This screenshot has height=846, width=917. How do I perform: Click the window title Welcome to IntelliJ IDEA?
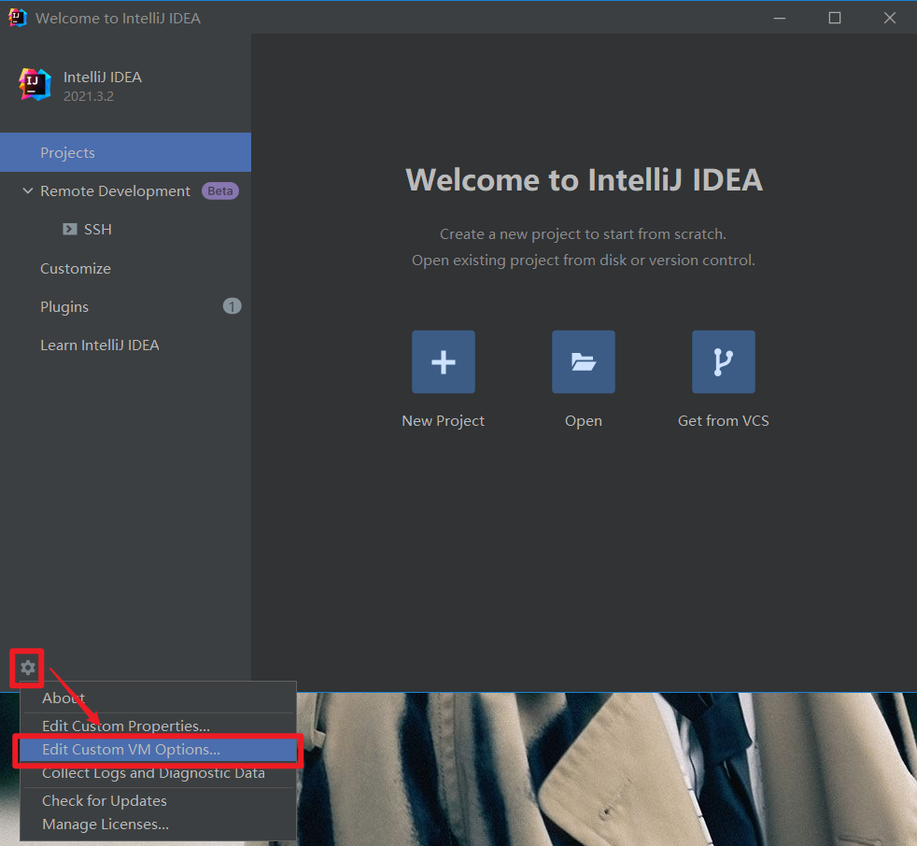119,18
